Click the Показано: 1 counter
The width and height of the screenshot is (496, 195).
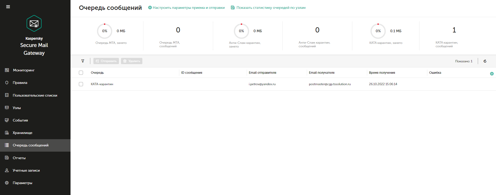click(464, 61)
